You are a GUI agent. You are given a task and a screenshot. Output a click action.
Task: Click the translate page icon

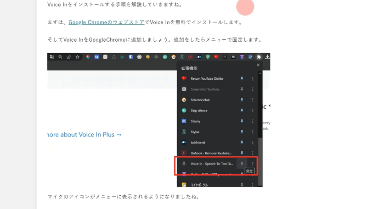click(x=52, y=57)
